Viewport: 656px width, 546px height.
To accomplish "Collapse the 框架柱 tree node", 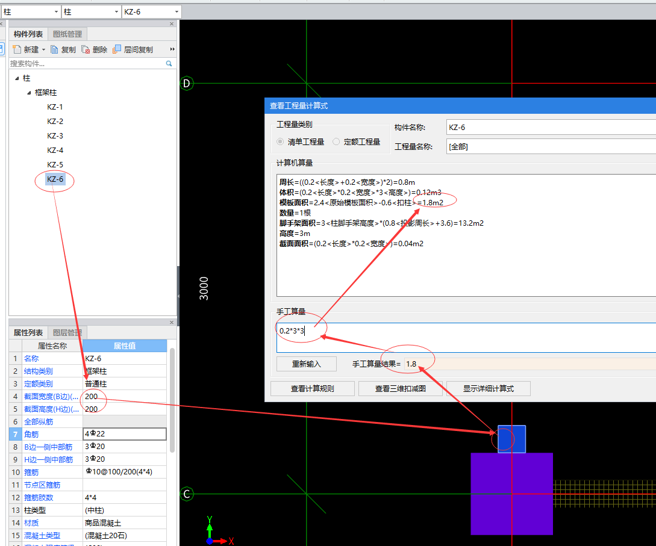I will pos(29,92).
